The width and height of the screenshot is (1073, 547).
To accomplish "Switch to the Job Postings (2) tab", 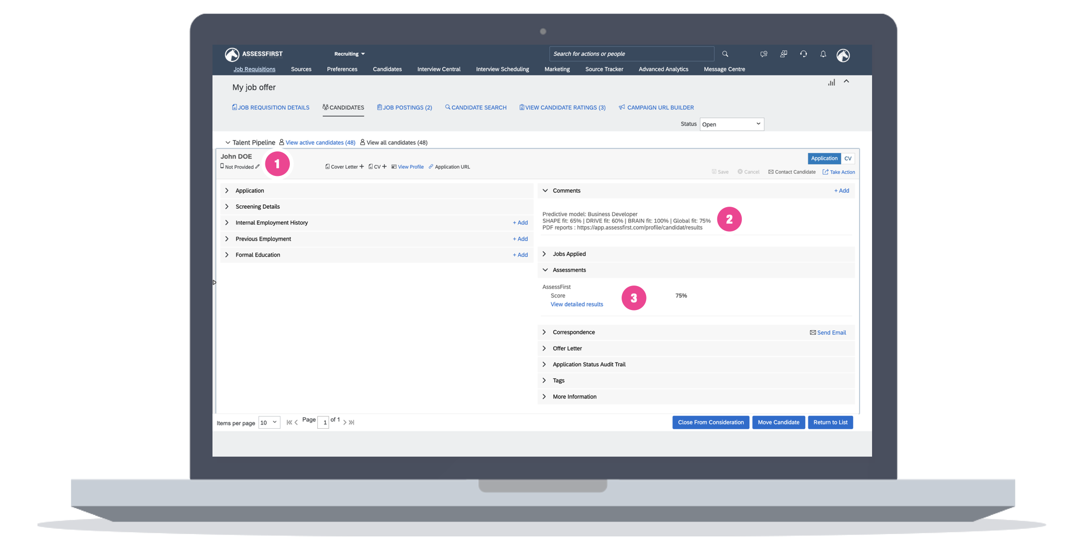I will pyautogui.click(x=404, y=108).
